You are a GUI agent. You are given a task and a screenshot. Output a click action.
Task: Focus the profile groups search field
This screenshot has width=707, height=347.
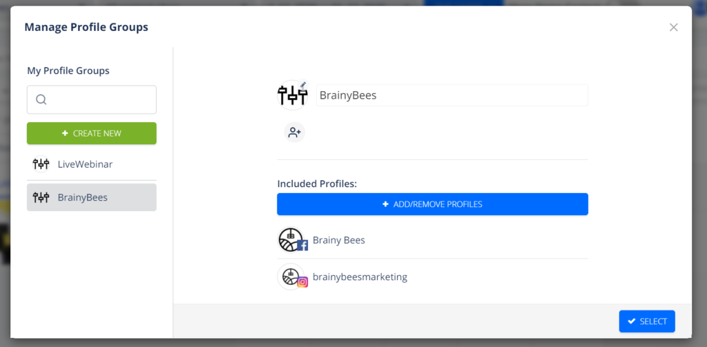click(92, 99)
